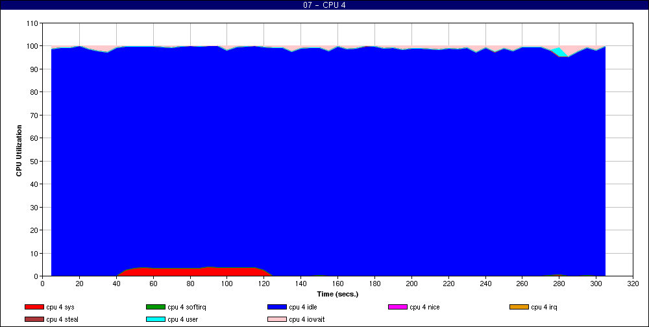
Task: Select the 'cpu 4 irq' legend label
Action: [545, 307]
